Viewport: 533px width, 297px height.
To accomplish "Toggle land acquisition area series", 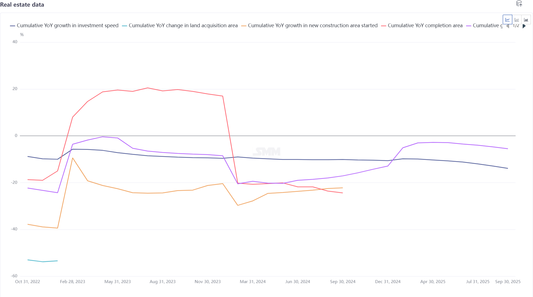I will pos(183,26).
